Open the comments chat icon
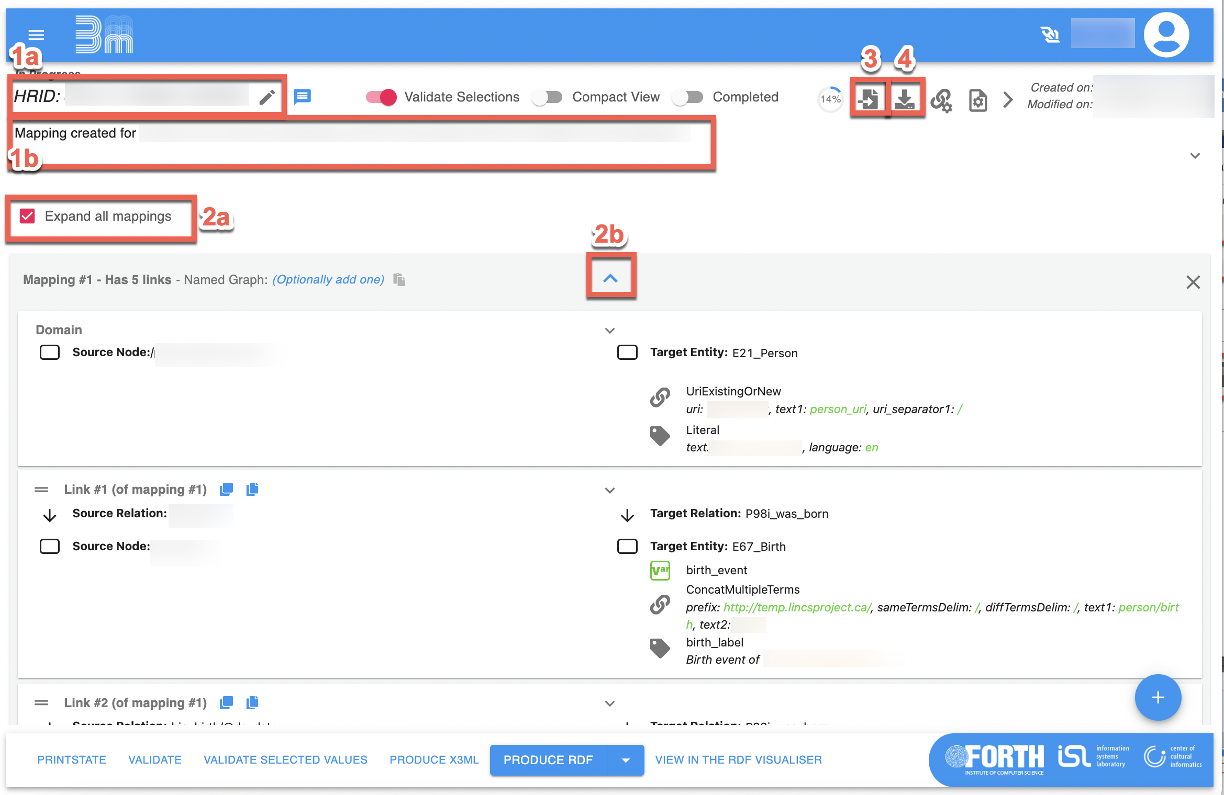This screenshot has height=795, width=1224. [303, 97]
